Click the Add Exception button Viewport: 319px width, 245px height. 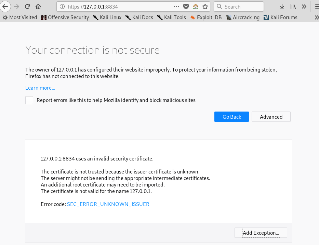click(261, 233)
